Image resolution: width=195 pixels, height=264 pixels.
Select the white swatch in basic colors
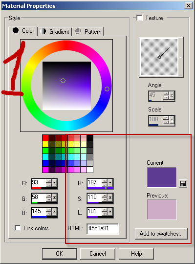pos(90,170)
